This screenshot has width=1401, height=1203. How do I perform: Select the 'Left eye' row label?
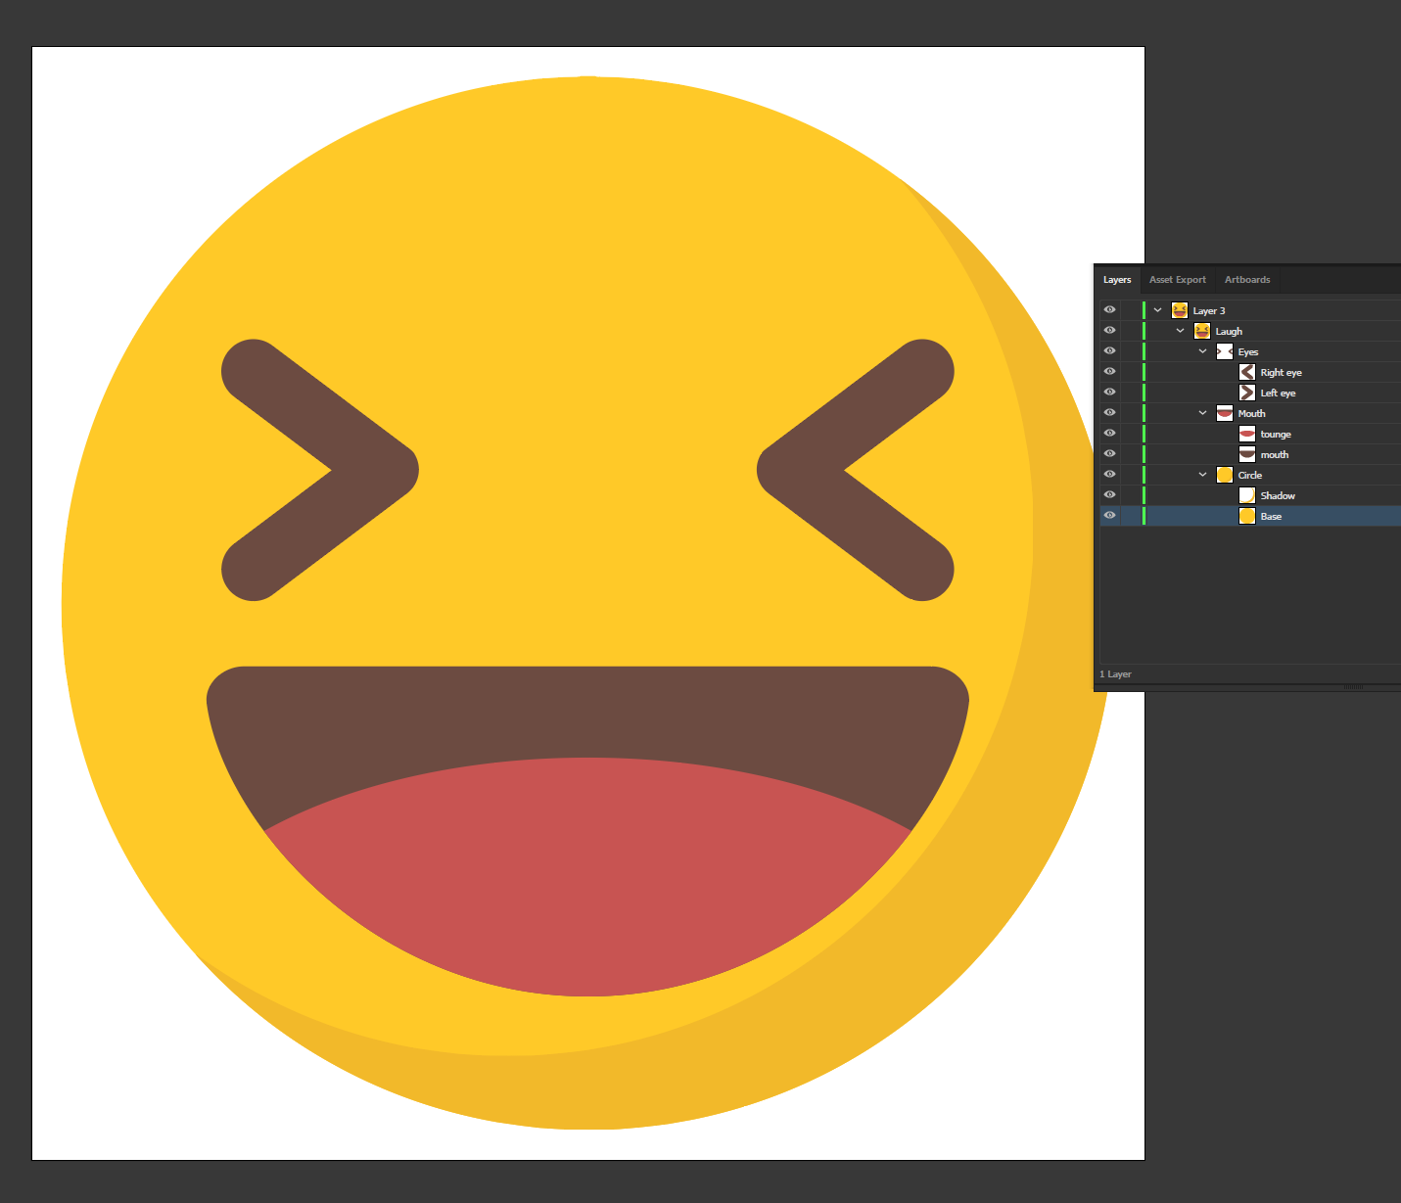pyautogui.click(x=1278, y=393)
